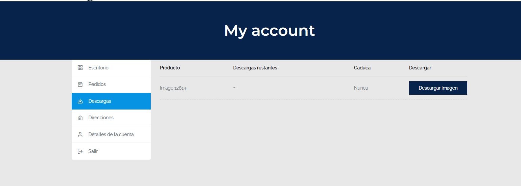Viewport: 521px width, 186px height.
Task: Click the Image 12814 product name
Action: tap(173, 88)
